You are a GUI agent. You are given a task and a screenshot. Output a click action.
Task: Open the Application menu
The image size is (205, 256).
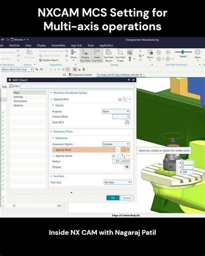point(106,45)
